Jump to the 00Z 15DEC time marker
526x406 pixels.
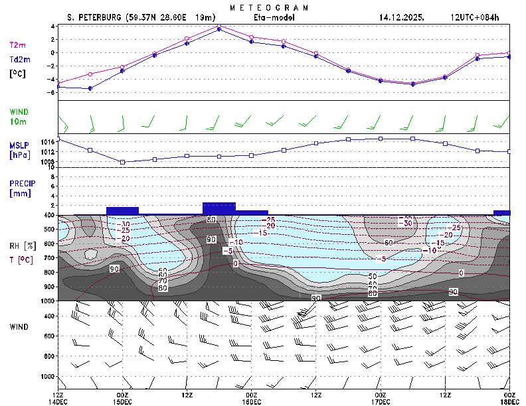click(x=122, y=399)
